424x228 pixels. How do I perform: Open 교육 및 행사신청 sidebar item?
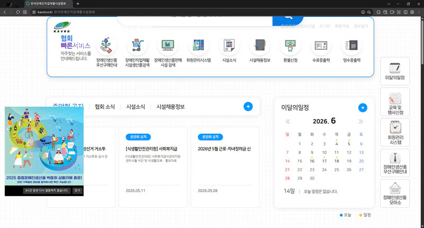click(395, 102)
